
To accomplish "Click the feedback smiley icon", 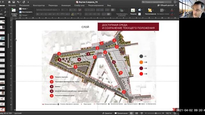I will [x=175, y=2].
